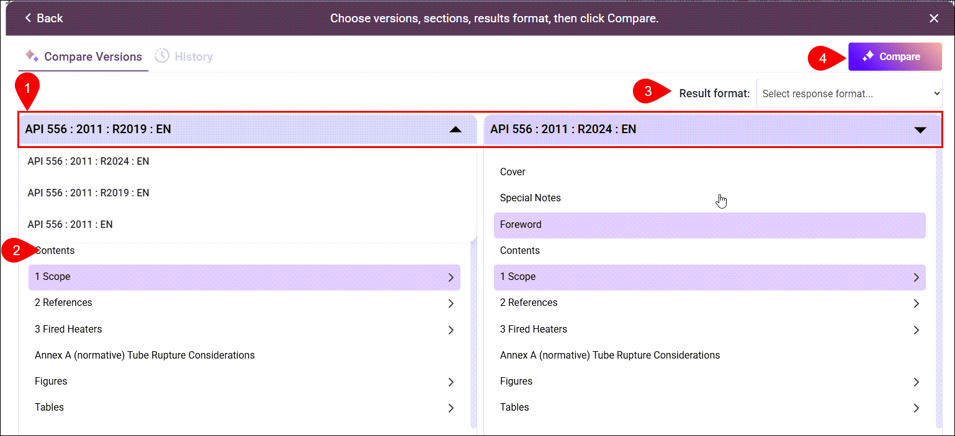This screenshot has width=955, height=436.
Task: Expand 3 Fired Heaters chevron, left panel
Action: 451,330
